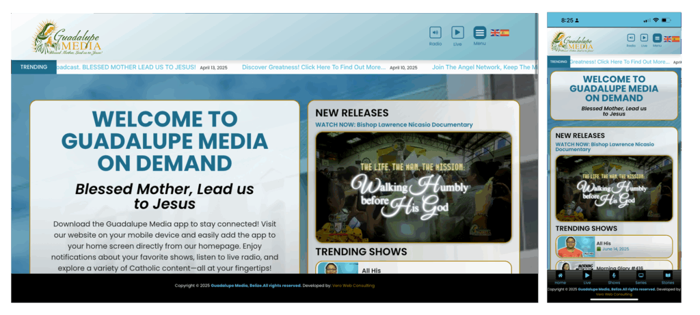Click the desktop Guadalupe Media logo
700x315 pixels.
[x=68, y=38]
